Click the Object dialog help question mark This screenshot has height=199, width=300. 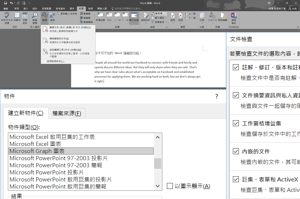[217, 96]
